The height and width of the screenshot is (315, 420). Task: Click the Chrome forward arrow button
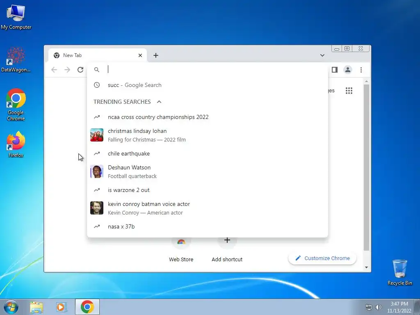click(67, 70)
